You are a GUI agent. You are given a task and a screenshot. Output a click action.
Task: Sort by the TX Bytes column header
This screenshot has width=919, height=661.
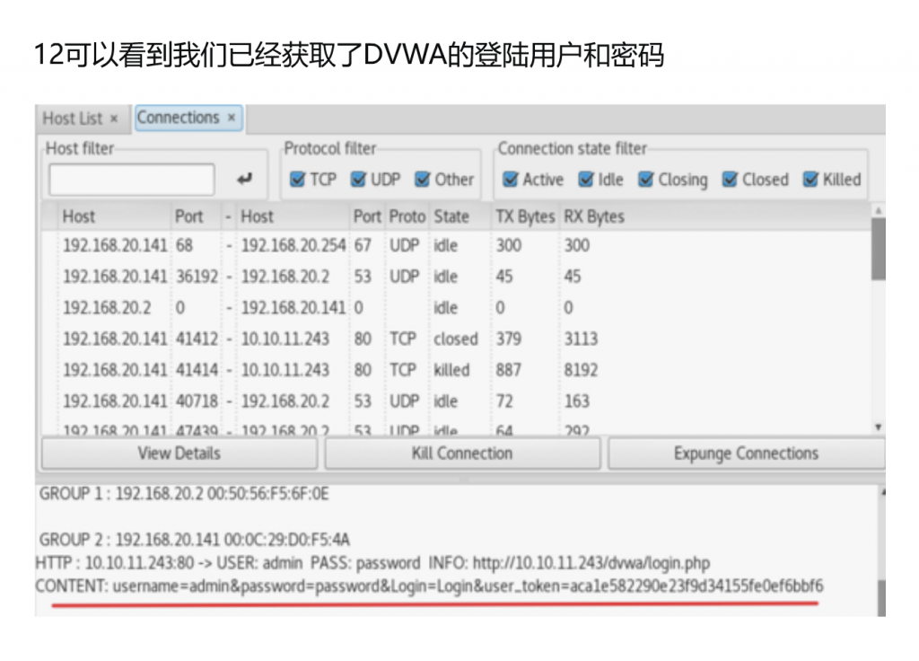pos(525,216)
